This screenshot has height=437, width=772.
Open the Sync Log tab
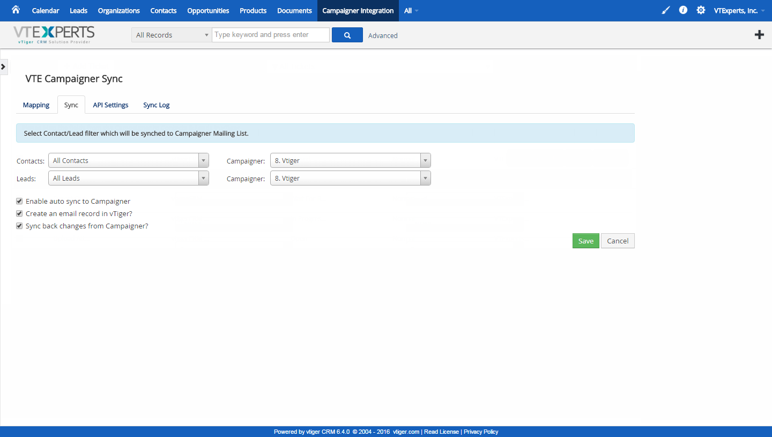point(157,105)
